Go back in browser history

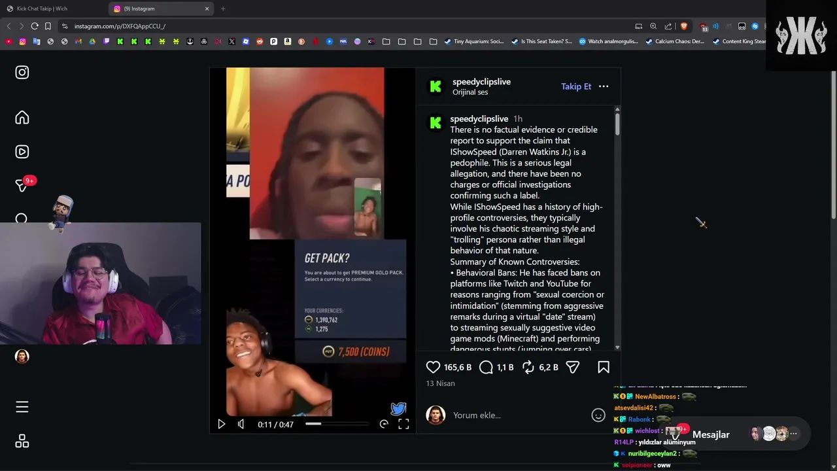click(9, 26)
